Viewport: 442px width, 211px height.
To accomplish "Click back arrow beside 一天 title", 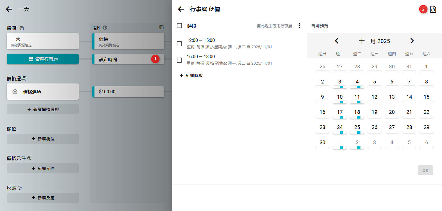I will pos(9,9).
